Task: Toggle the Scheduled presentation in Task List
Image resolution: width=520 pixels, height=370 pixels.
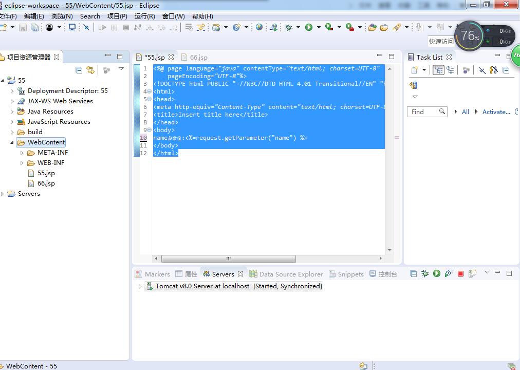Action: [450, 70]
